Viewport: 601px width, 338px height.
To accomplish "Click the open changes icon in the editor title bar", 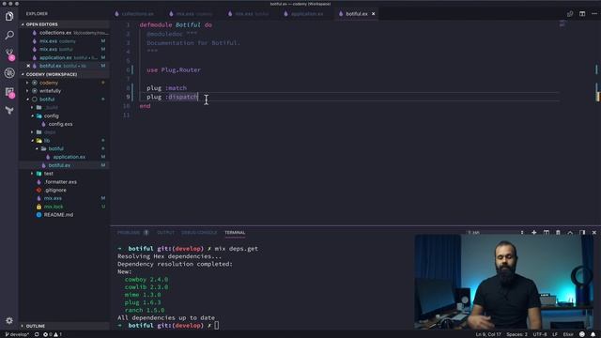I will pos(570,14).
